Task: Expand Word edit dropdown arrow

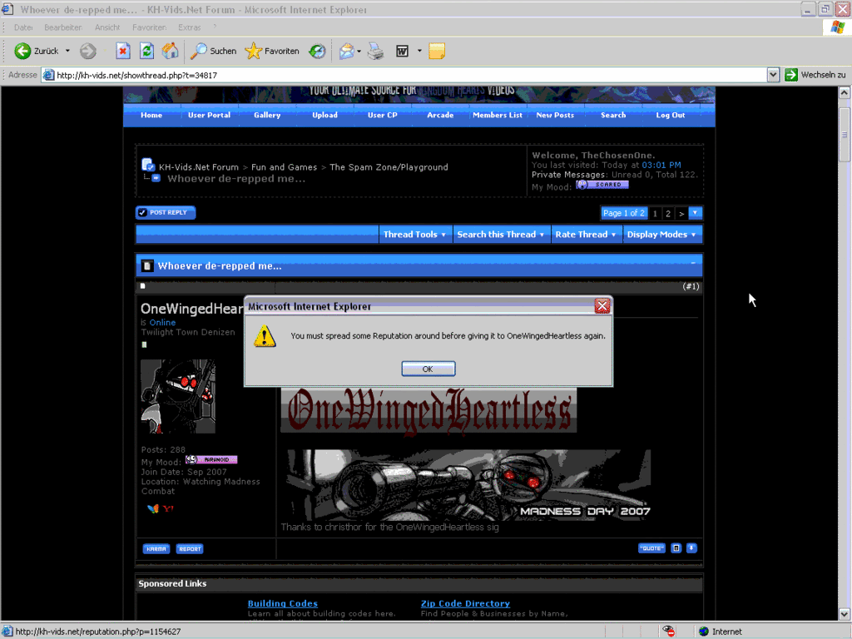Action: point(419,51)
